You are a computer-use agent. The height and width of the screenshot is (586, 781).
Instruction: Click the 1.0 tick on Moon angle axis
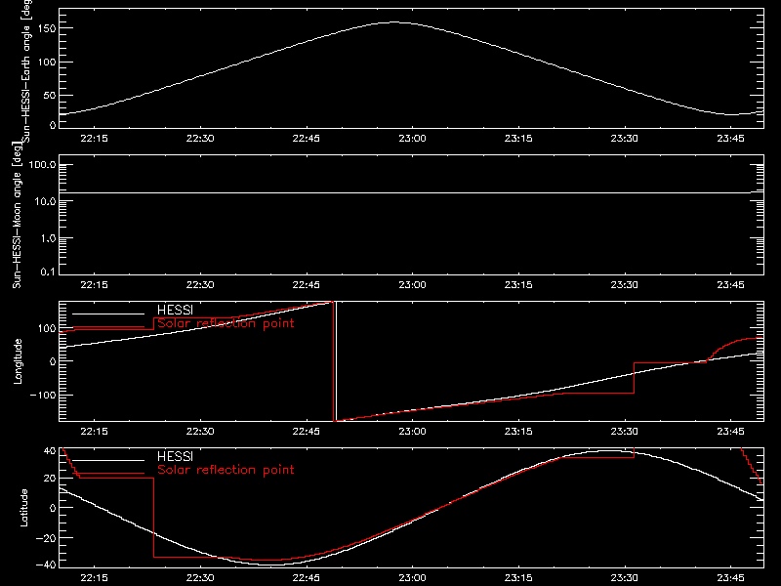coord(48,238)
